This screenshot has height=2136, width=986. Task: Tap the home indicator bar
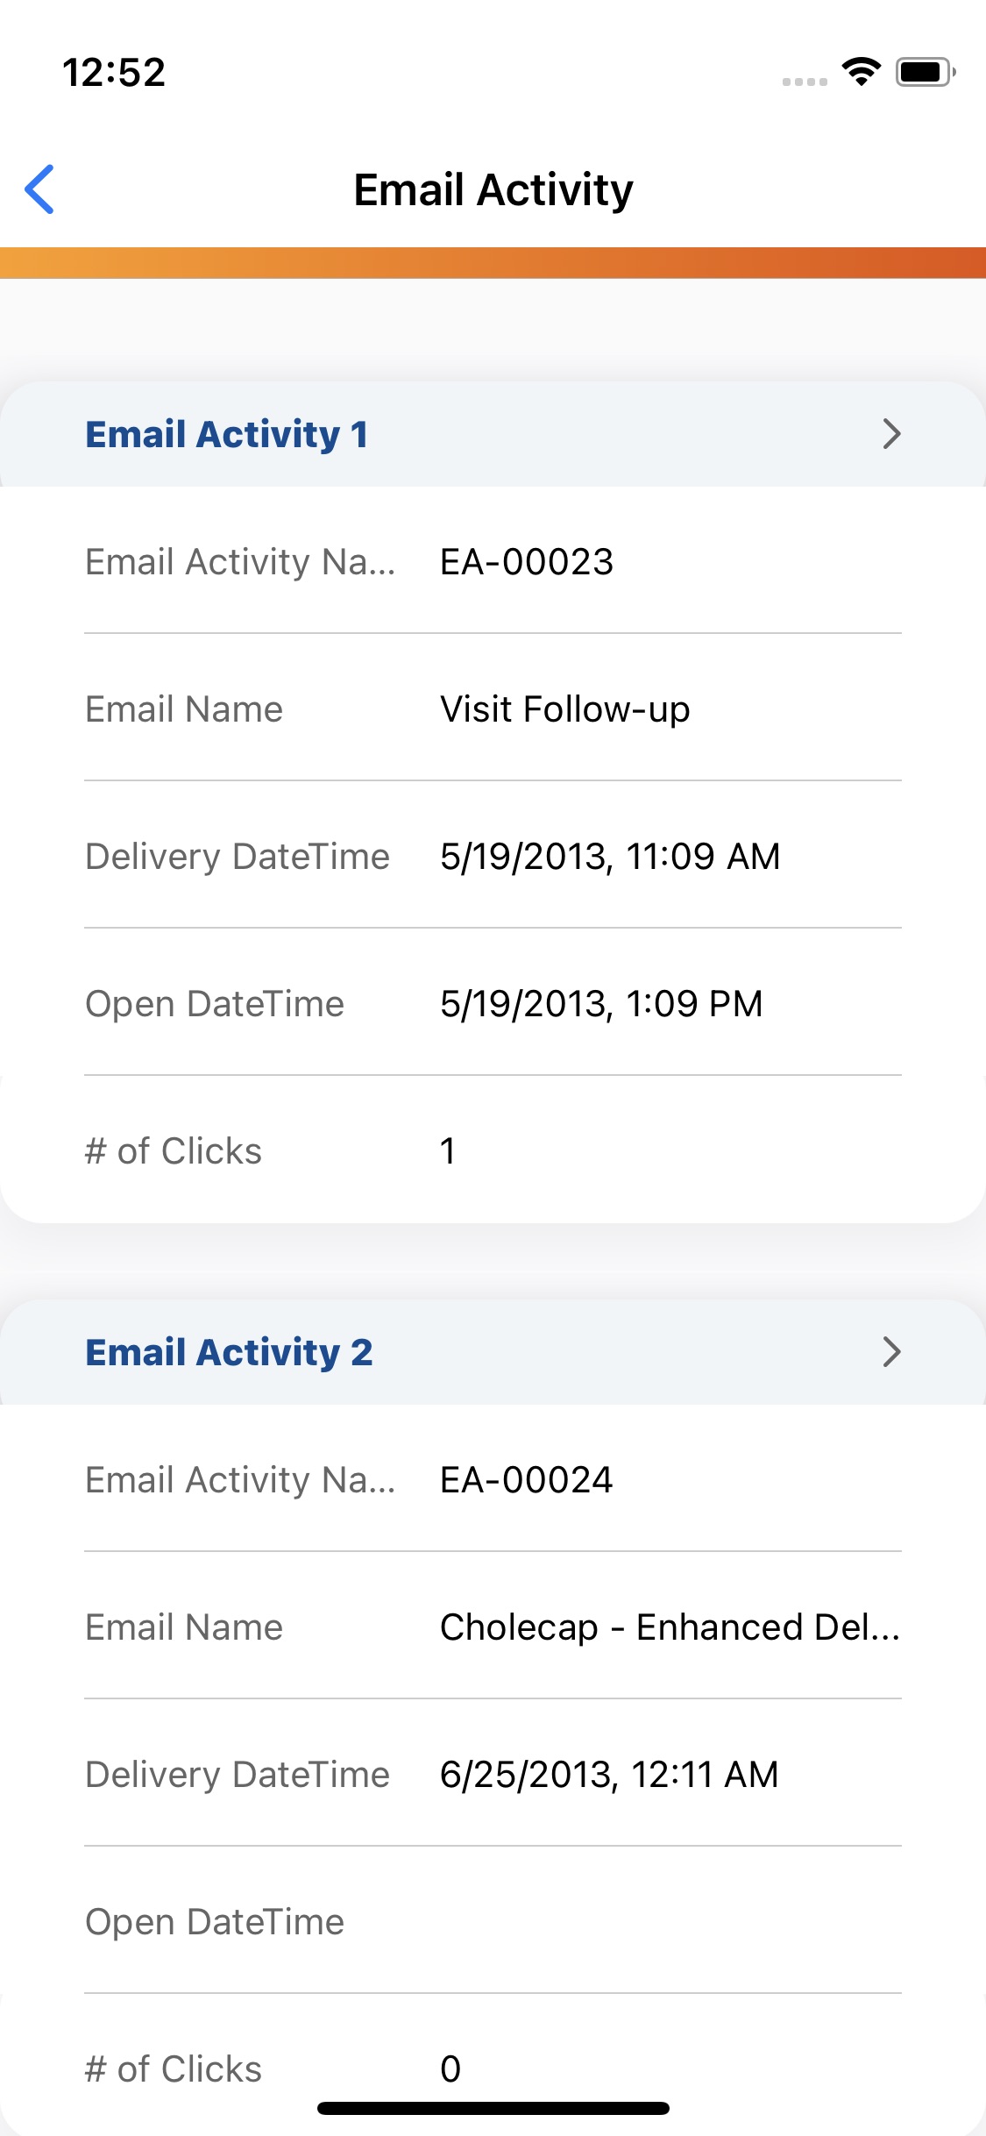click(493, 2108)
